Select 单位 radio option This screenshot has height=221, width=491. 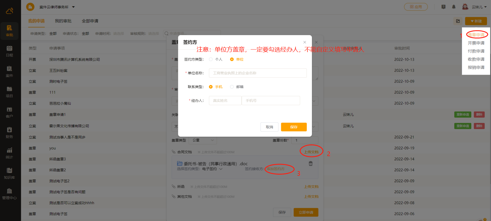click(x=232, y=59)
